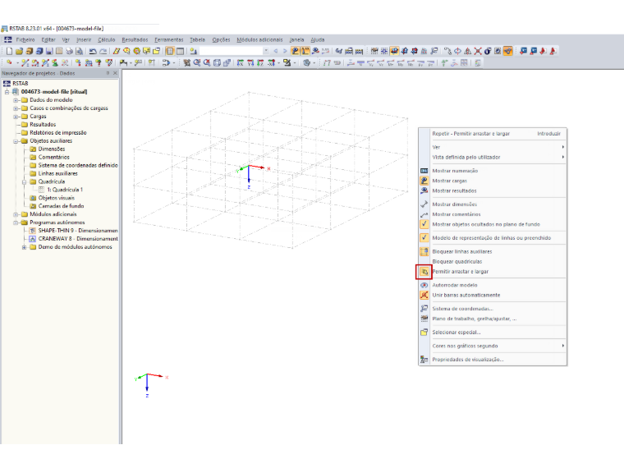
Task: Click the view in Y direction icon
Action: (250, 62)
